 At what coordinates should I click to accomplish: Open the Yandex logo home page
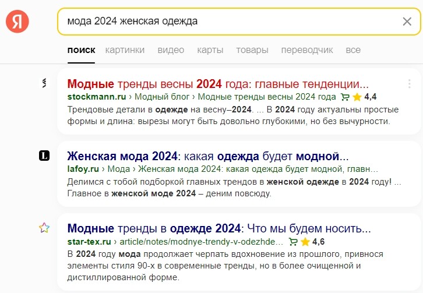pos(17,22)
